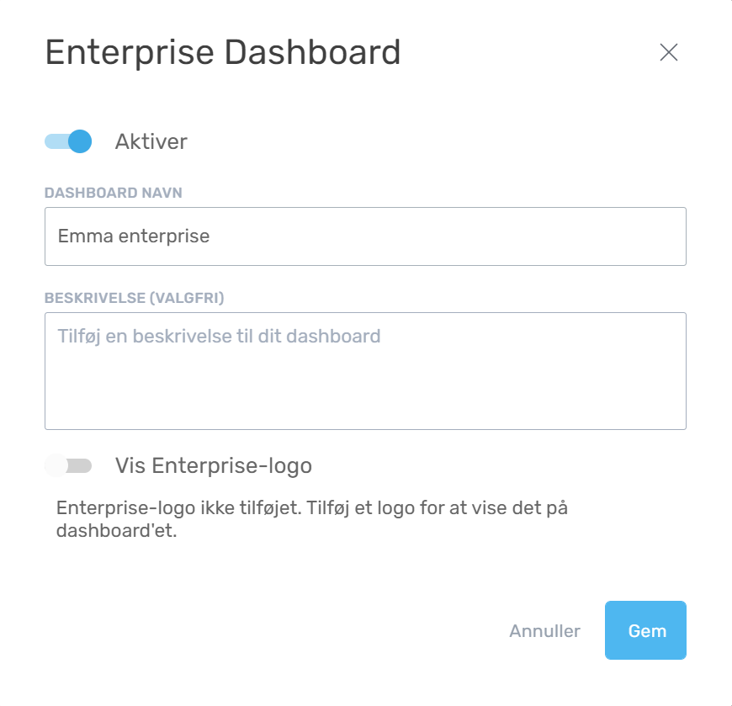Image resolution: width=732 pixels, height=706 pixels.
Task: Click the word dashboard'et in the notice
Action: 116,532
